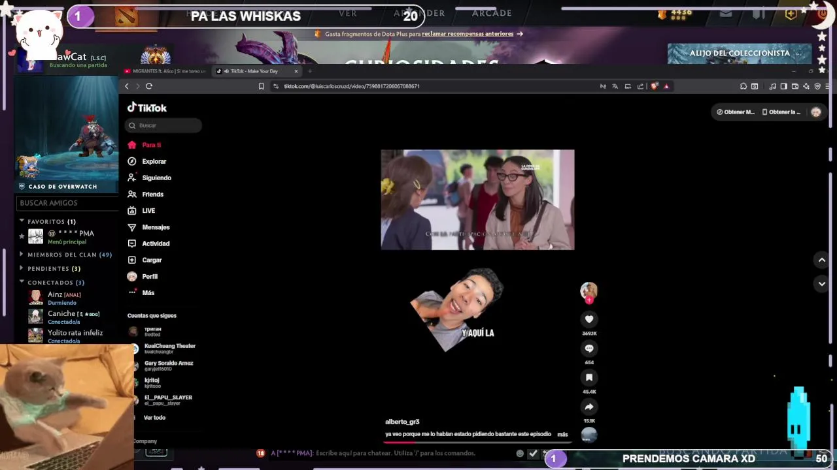Open a new browser tab with plus
Viewport: 837px width, 470px height.
click(310, 71)
